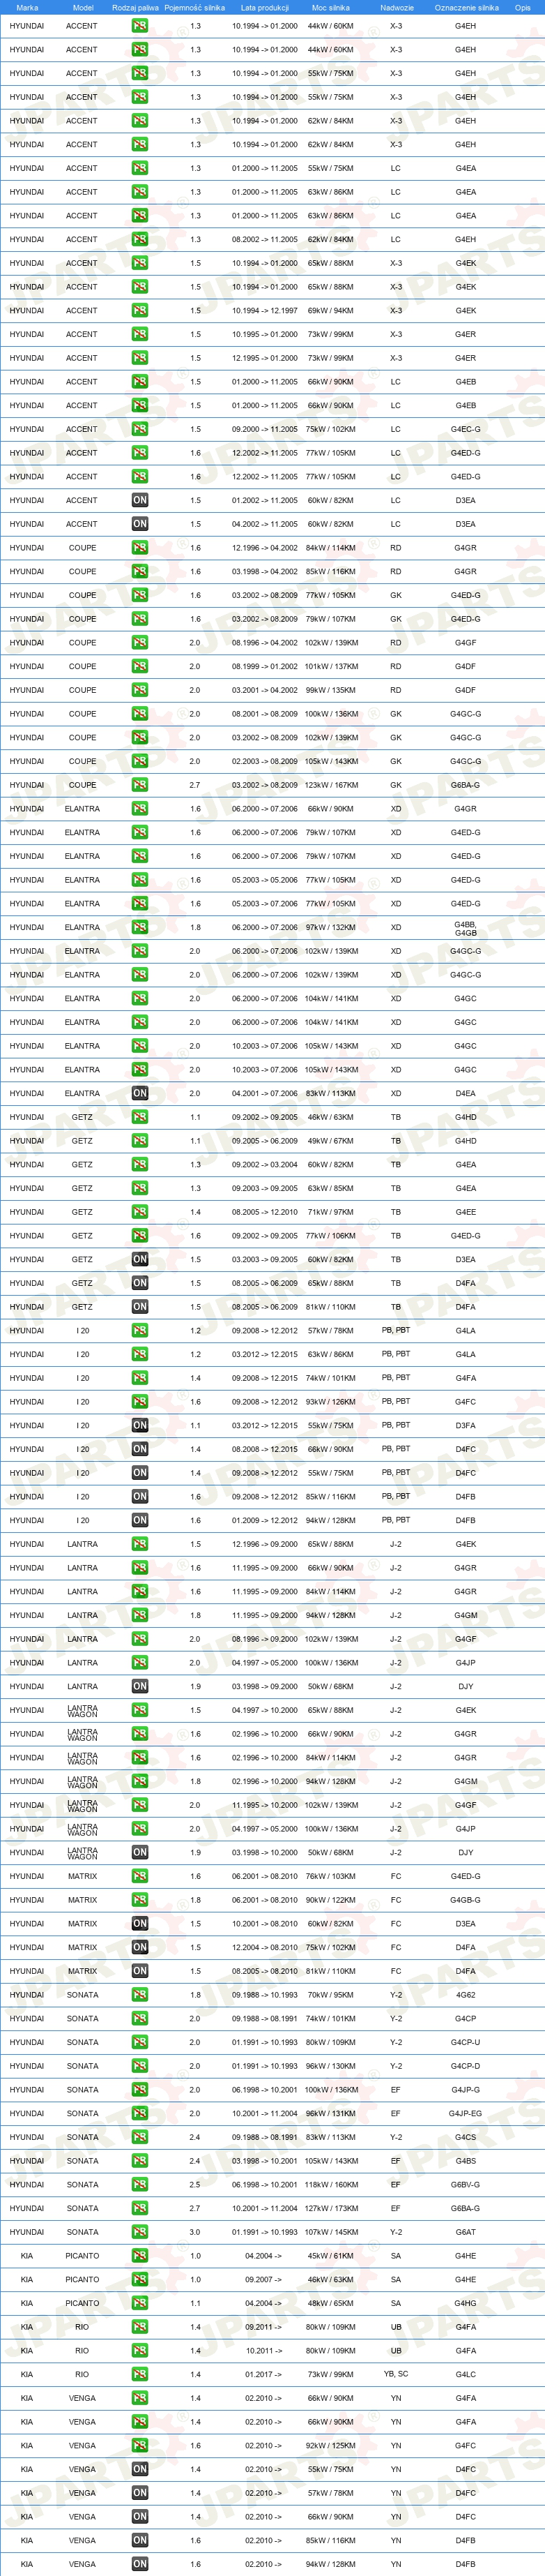
Task: Select the 08.2002 -> 11.2005 date cell
Action: tap(265, 239)
